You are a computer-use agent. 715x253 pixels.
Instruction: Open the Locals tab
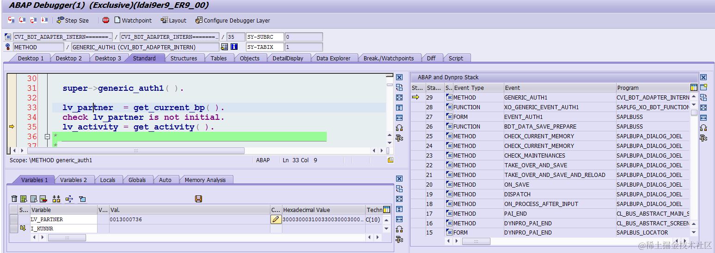click(108, 180)
